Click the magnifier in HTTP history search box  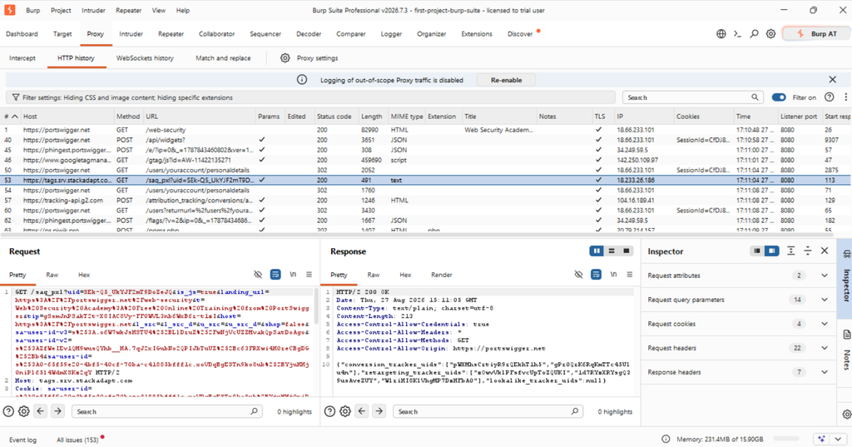click(x=755, y=97)
